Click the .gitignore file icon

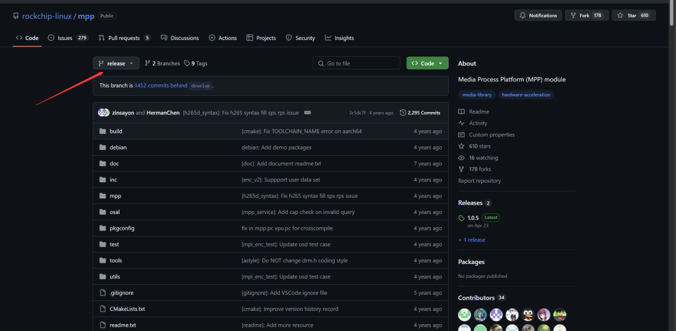point(103,293)
